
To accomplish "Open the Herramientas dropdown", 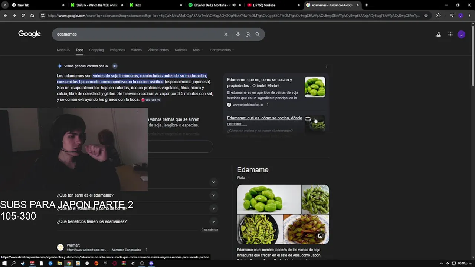I will [x=222, y=50].
